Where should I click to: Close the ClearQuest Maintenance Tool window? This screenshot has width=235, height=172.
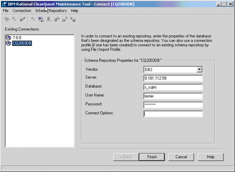point(231,4)
